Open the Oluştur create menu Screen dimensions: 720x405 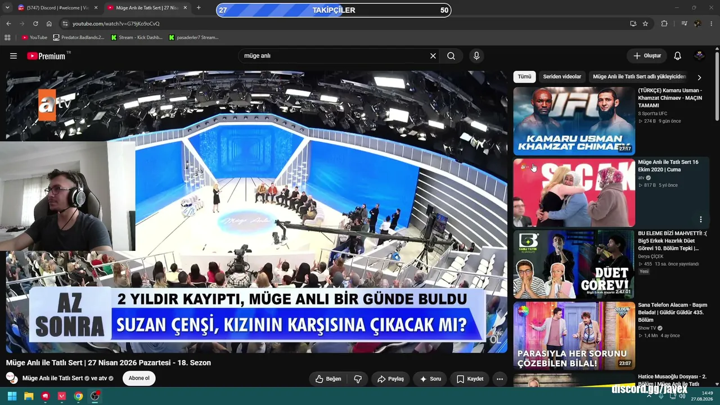647,56
